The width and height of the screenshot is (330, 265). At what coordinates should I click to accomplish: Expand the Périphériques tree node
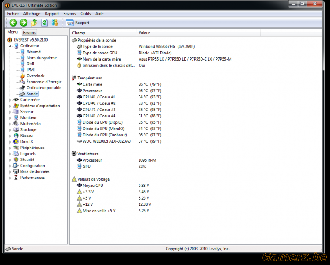point(10,148)
